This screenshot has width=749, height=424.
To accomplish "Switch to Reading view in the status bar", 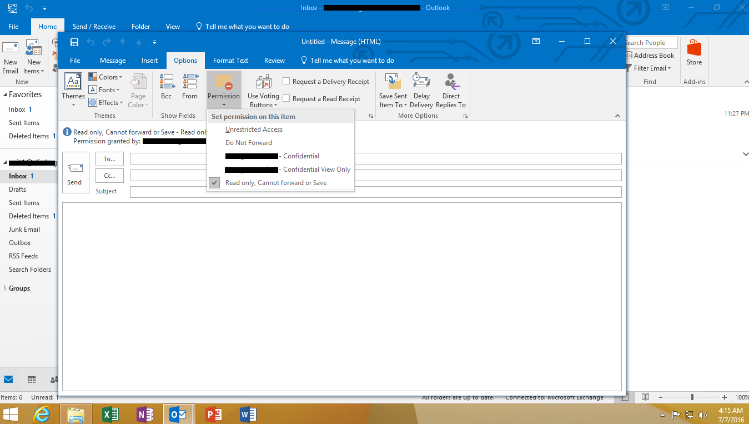I will click(645, 397).
